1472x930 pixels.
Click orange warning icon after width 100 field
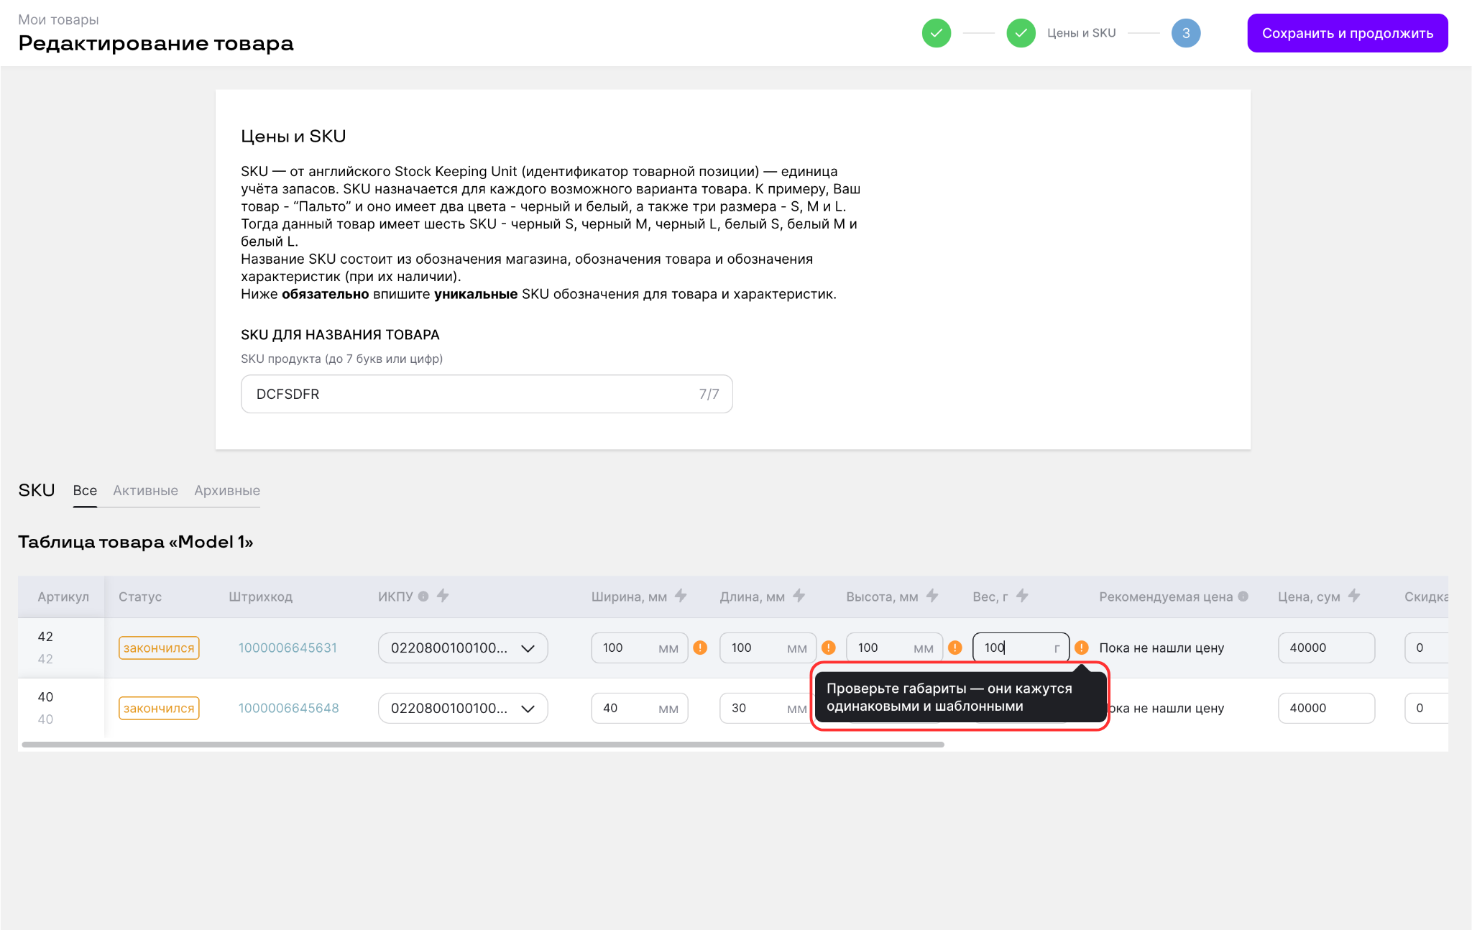click(x=700, y=648)
